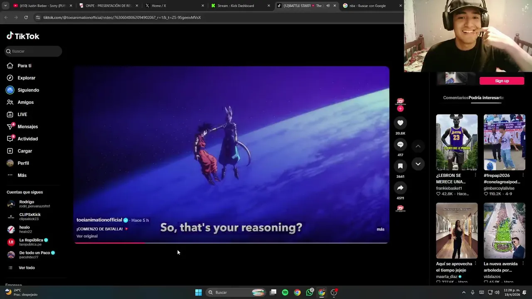
Task: Open options for the LeBron video card
Action: pyautogui.click(x=475, y=175)
